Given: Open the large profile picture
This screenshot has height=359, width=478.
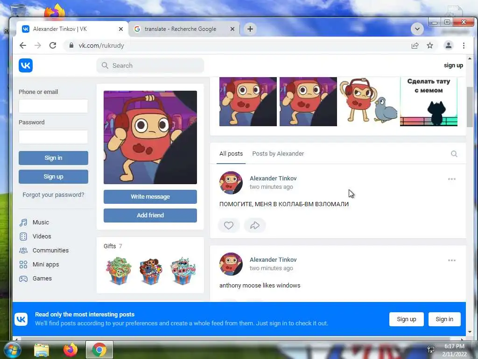Looking at the screenshot, I should tap(150, 137).
